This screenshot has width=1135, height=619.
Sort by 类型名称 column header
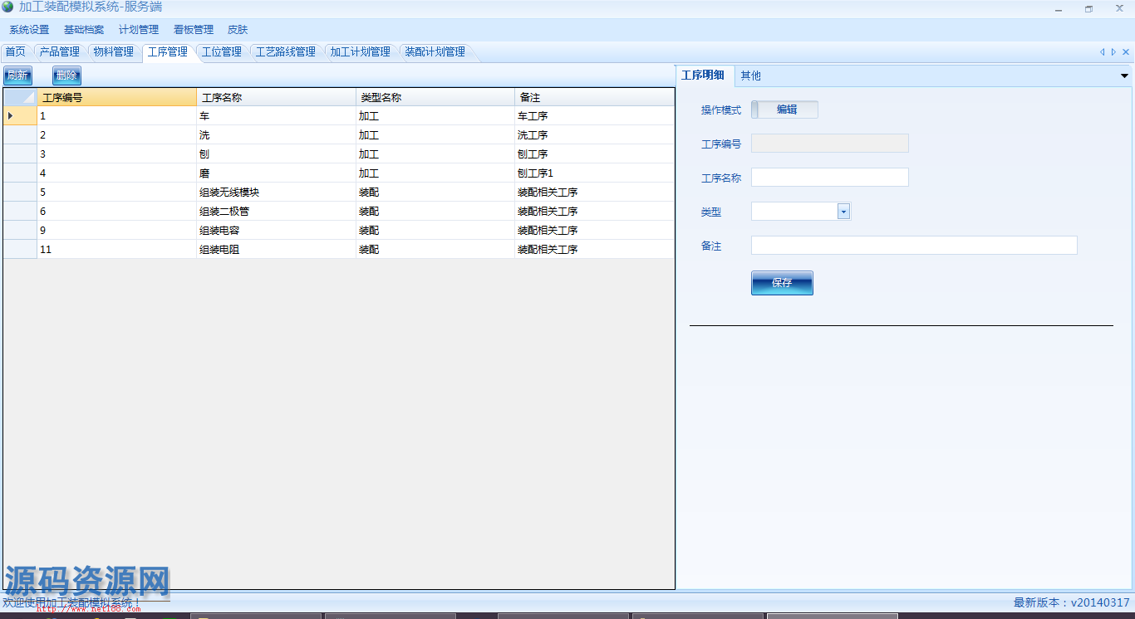(435, 97)
